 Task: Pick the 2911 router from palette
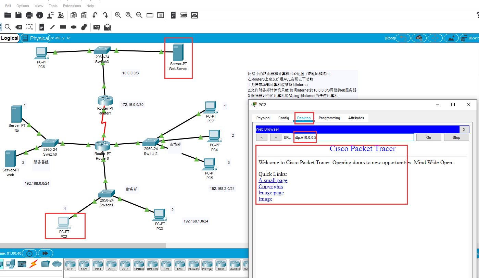point(125,265)
